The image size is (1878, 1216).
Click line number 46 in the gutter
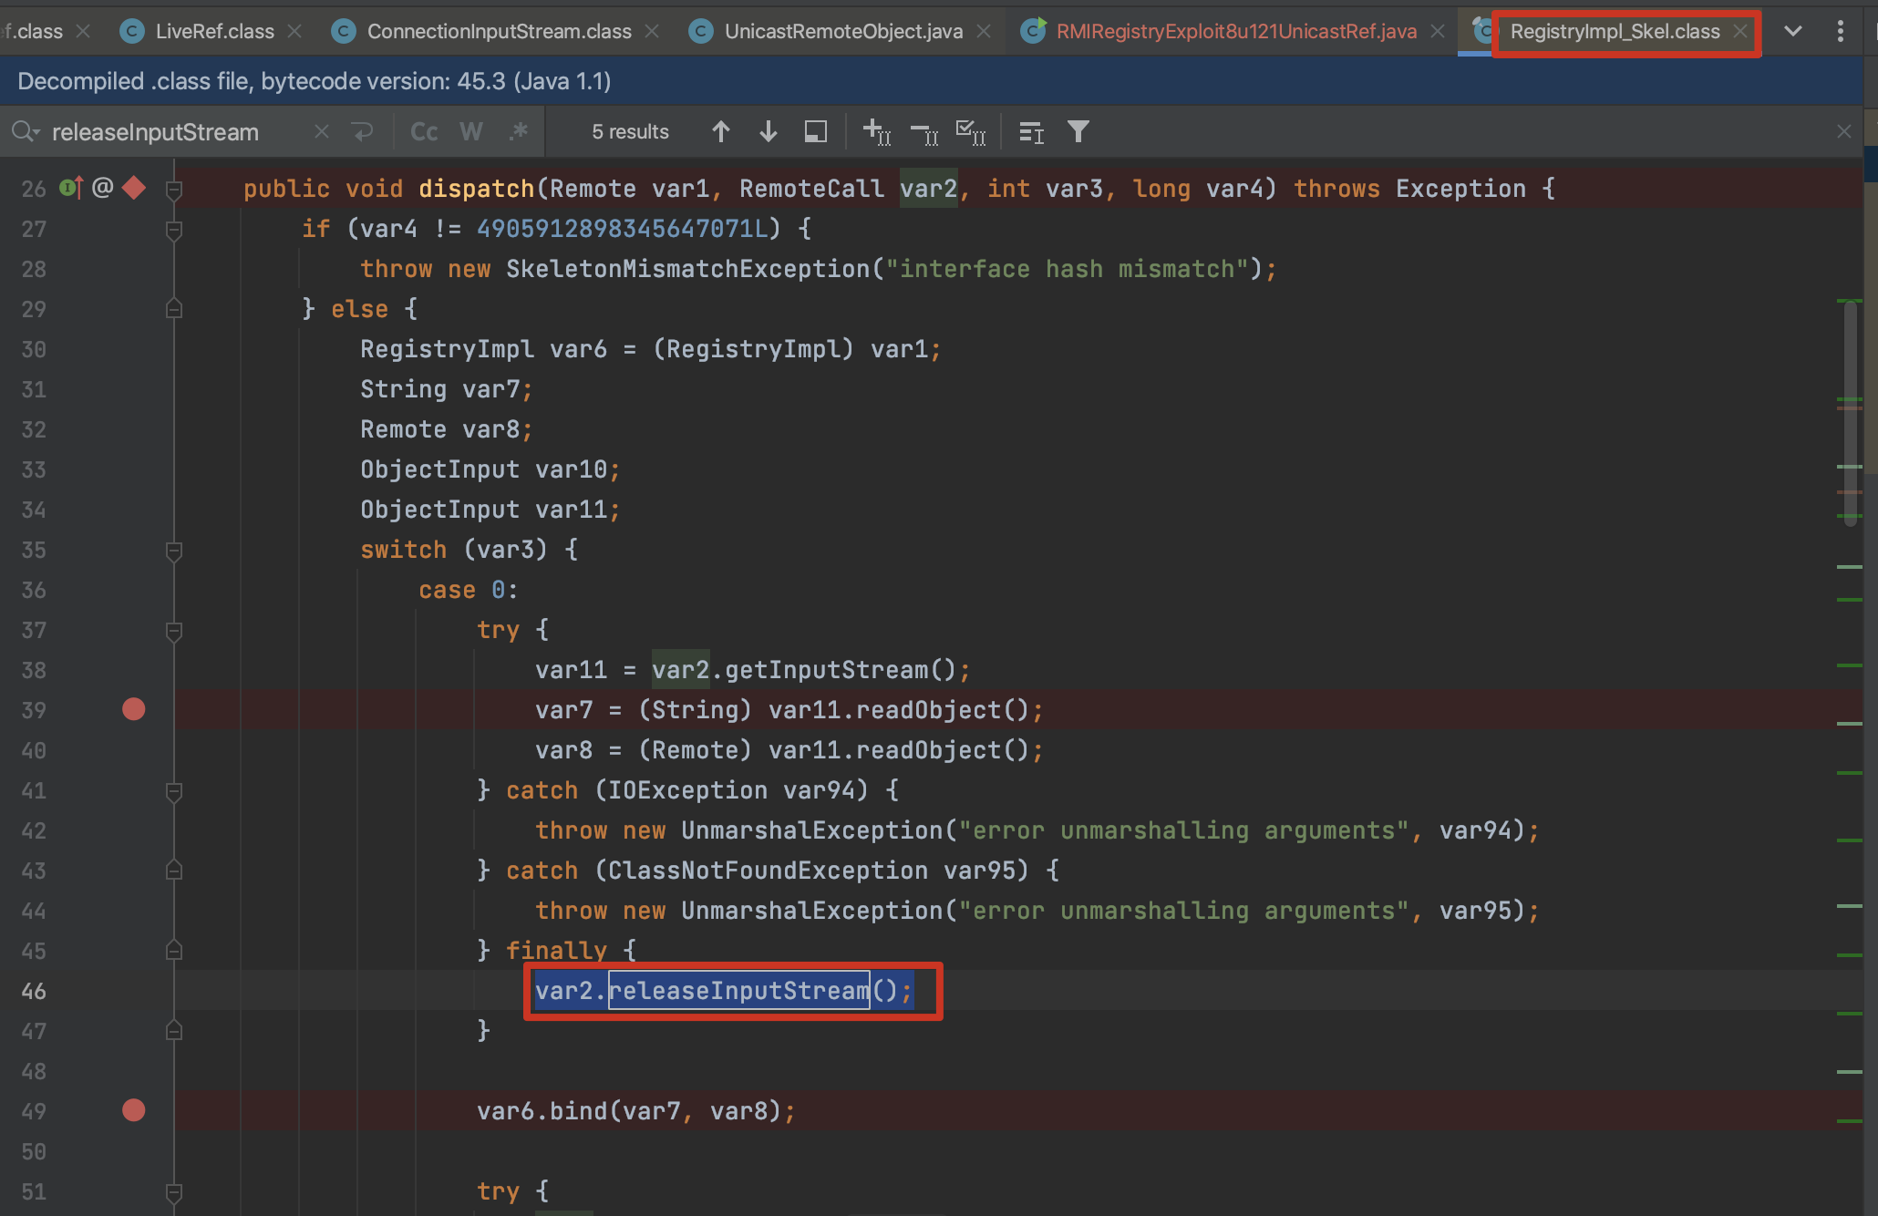tap(34, 991)
